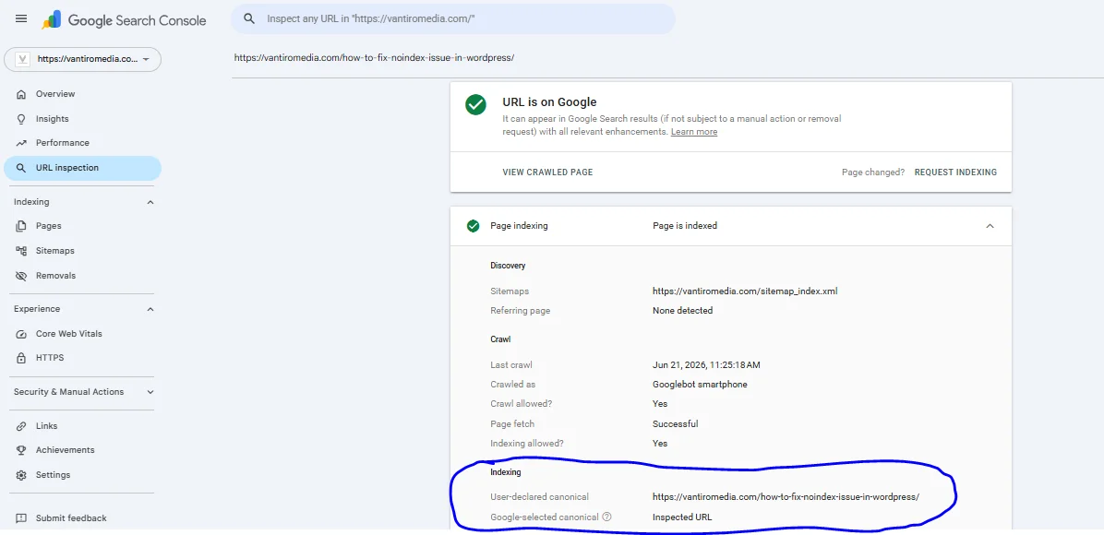Click the Performance trend icon
Viewport: 1104px width, 535px height.
pyautogui.click(x=21, y=143)
